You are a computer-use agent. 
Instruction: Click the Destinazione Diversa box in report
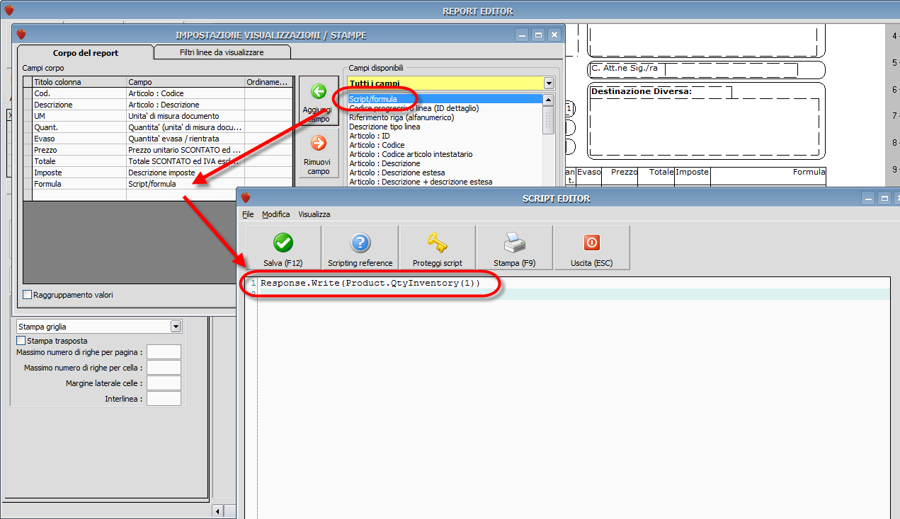[707, 122]
